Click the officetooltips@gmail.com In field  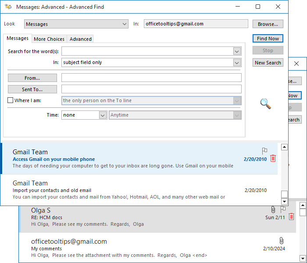click(x=196, y=24)
